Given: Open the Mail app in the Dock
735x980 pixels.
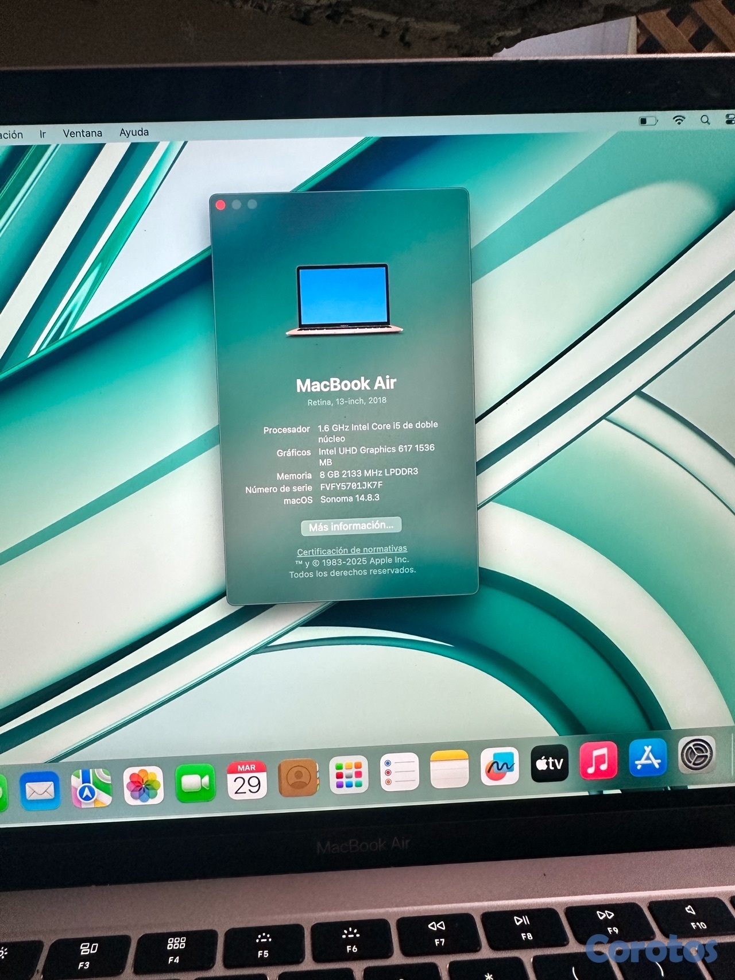Looking at the screenshot, I should (x=40, y=791).
